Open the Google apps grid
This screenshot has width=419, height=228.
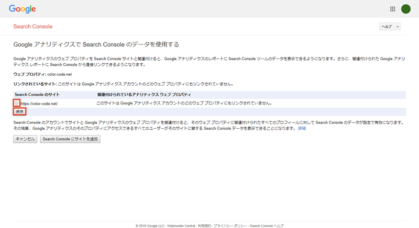(x=392, y=9)
